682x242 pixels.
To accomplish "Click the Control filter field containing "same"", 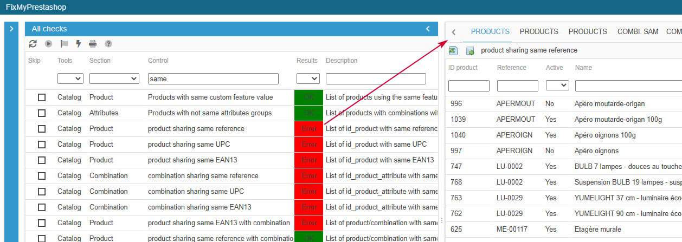I will click(x=213, y=79).
